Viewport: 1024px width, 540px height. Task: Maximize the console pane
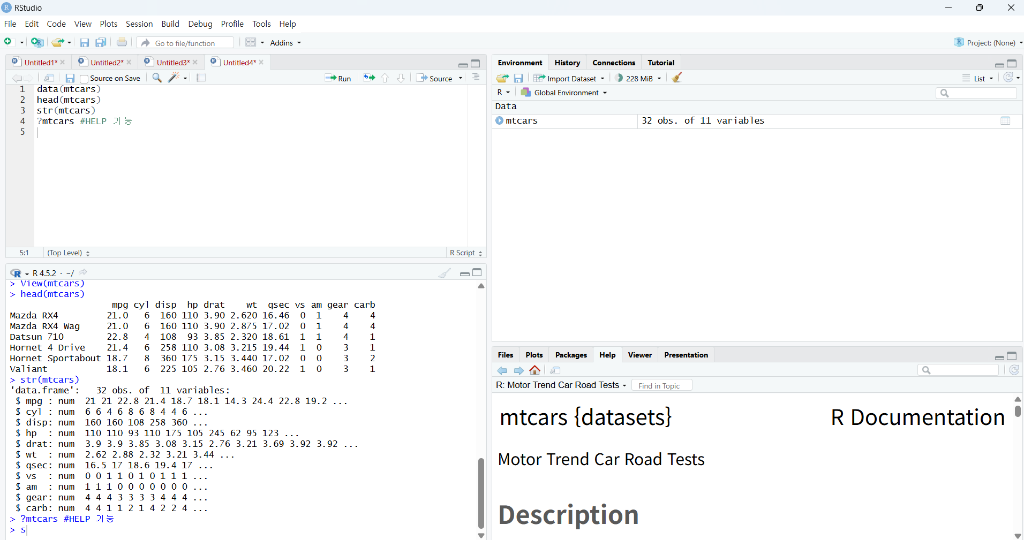[477, 273]
